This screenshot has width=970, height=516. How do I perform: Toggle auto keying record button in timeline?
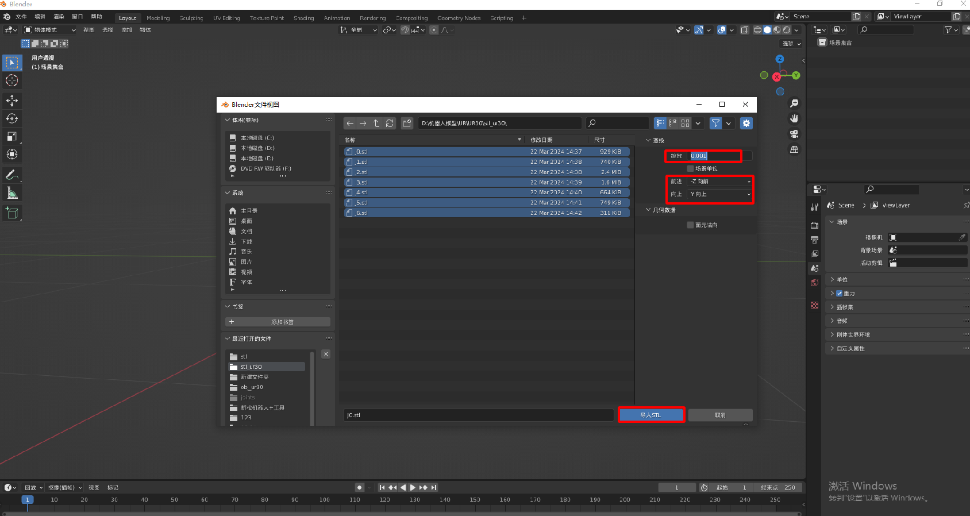click(x=360, y=487)
